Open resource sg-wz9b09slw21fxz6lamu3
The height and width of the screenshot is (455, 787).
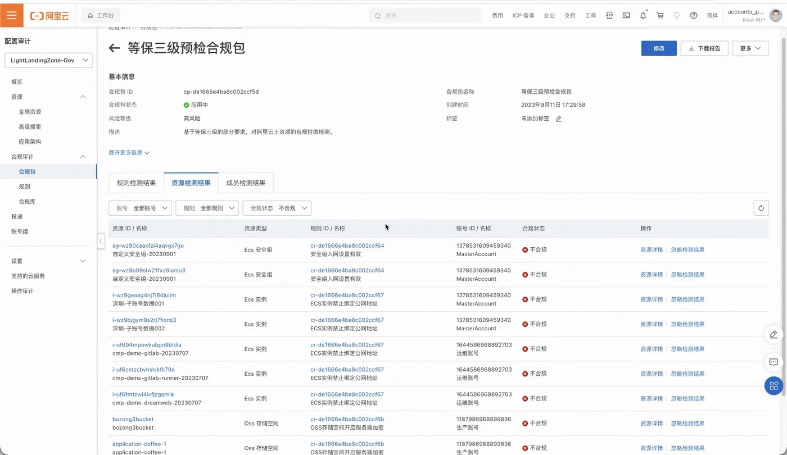149,270
